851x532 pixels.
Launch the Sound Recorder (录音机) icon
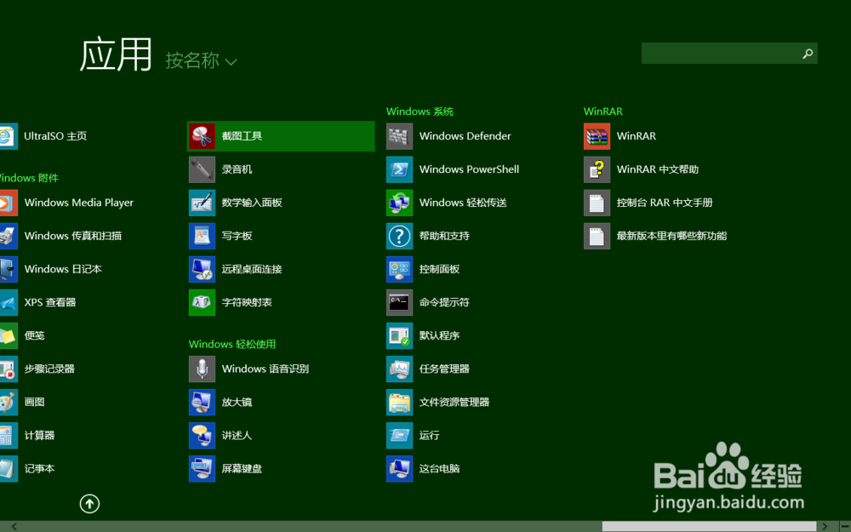tap(202, 169)
